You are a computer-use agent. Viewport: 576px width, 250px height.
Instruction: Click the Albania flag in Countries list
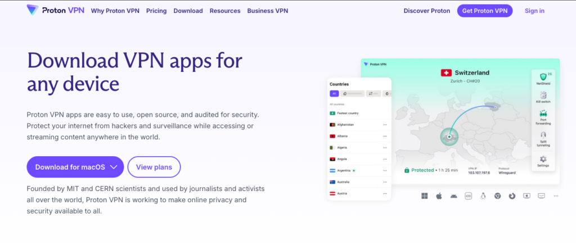coord(332,136)
